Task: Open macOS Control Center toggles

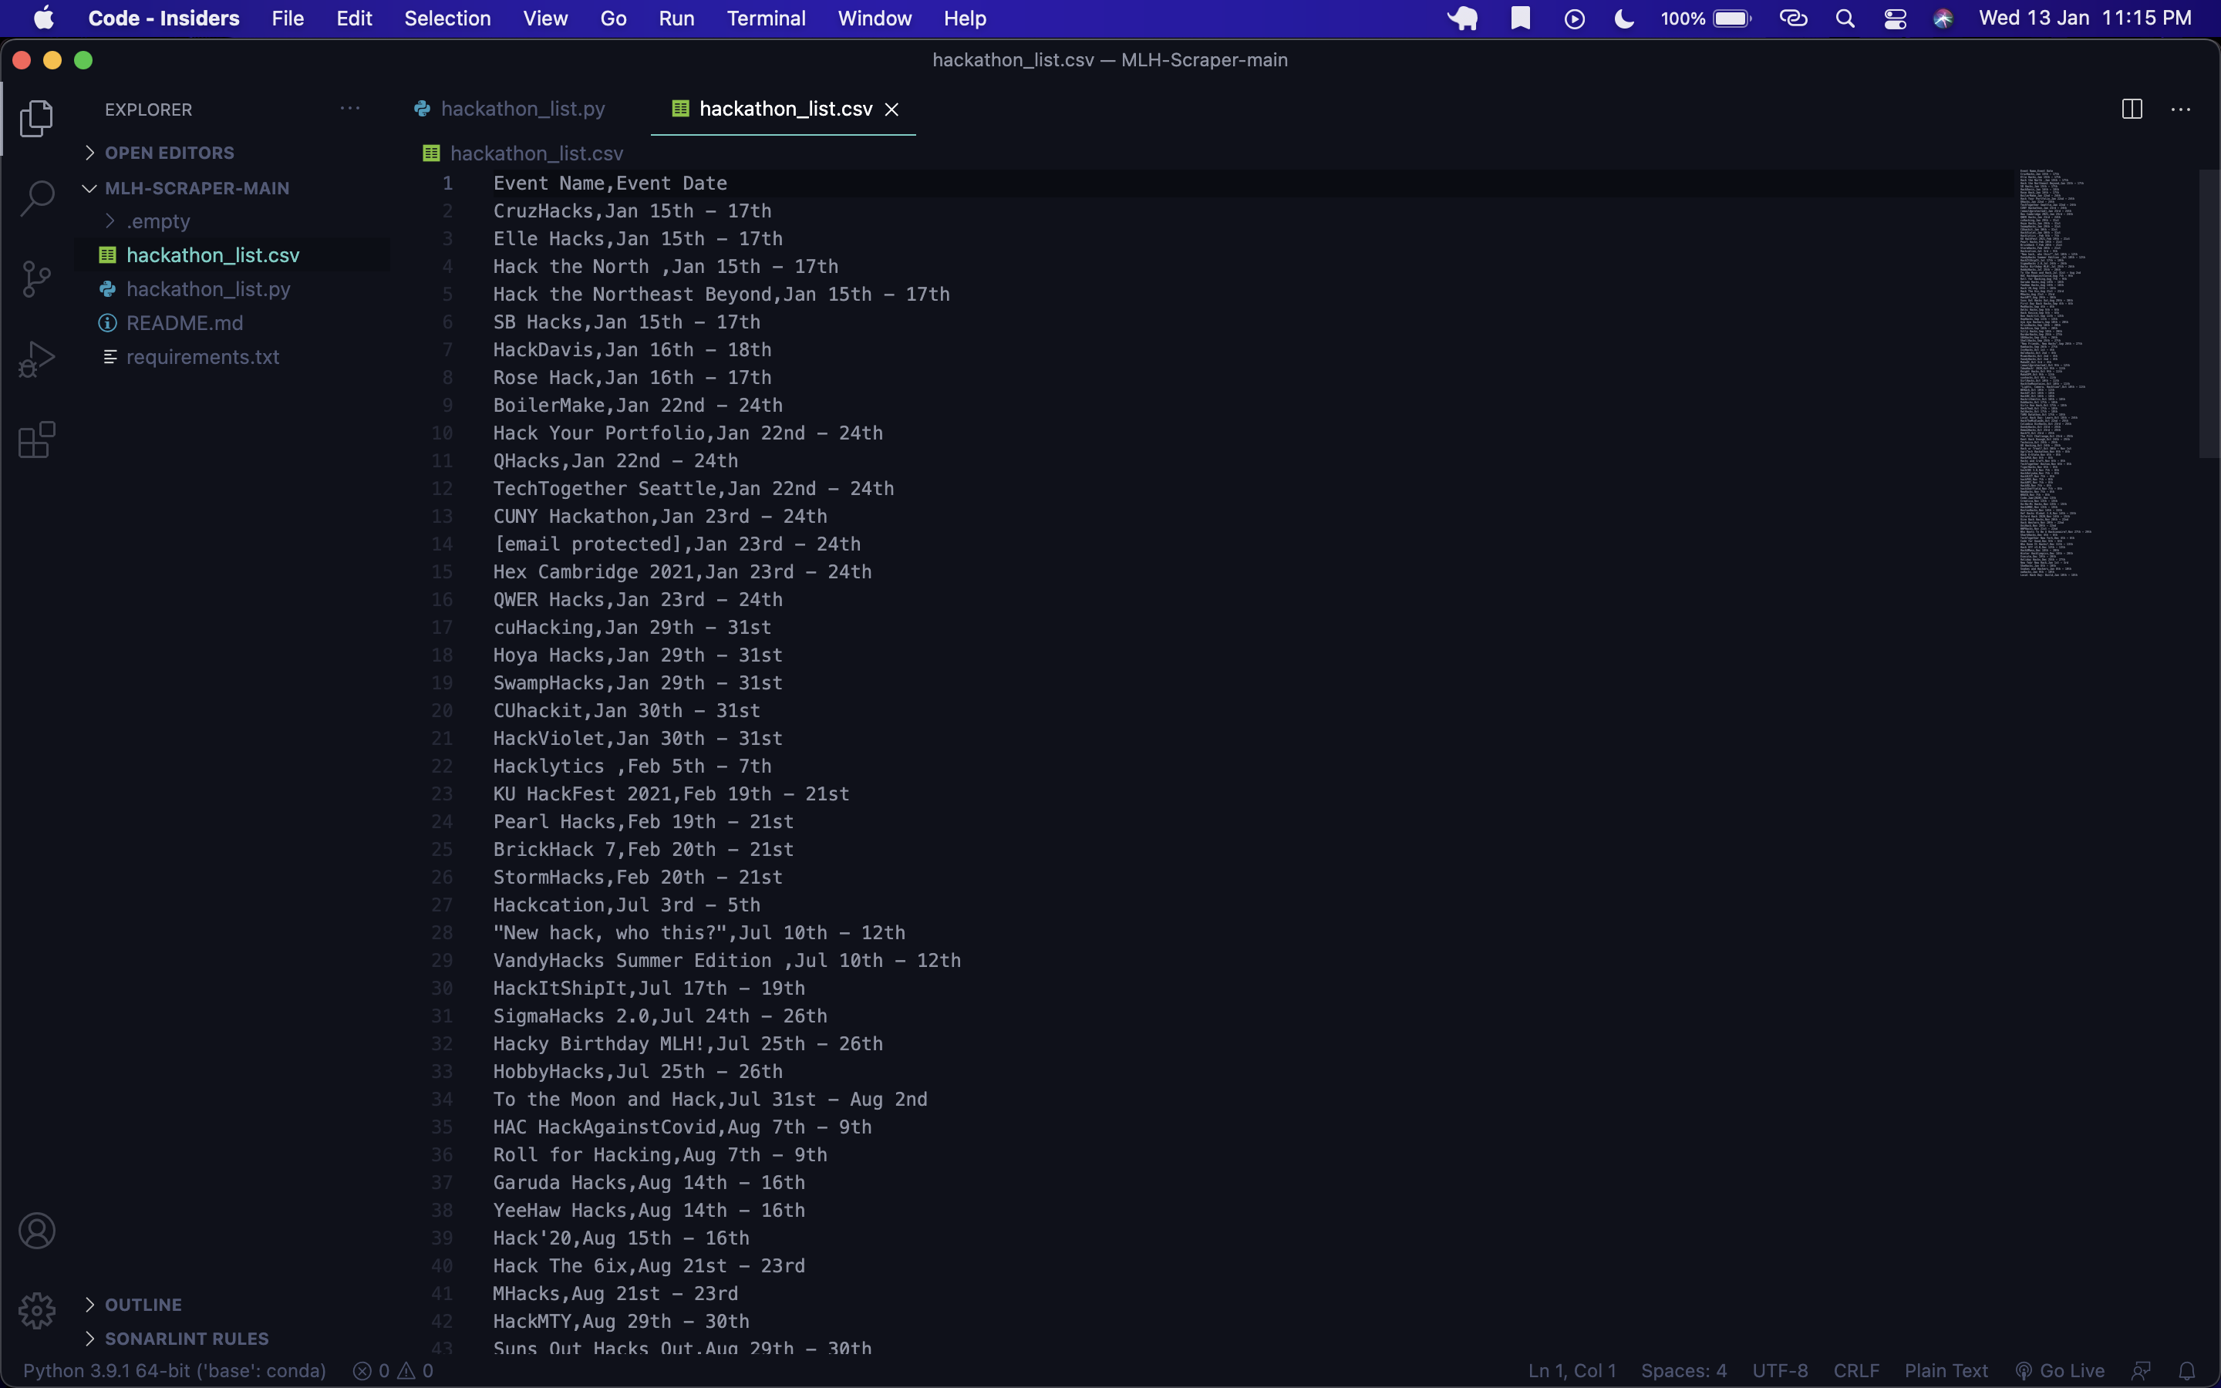Action: (x=1896, y=19)
